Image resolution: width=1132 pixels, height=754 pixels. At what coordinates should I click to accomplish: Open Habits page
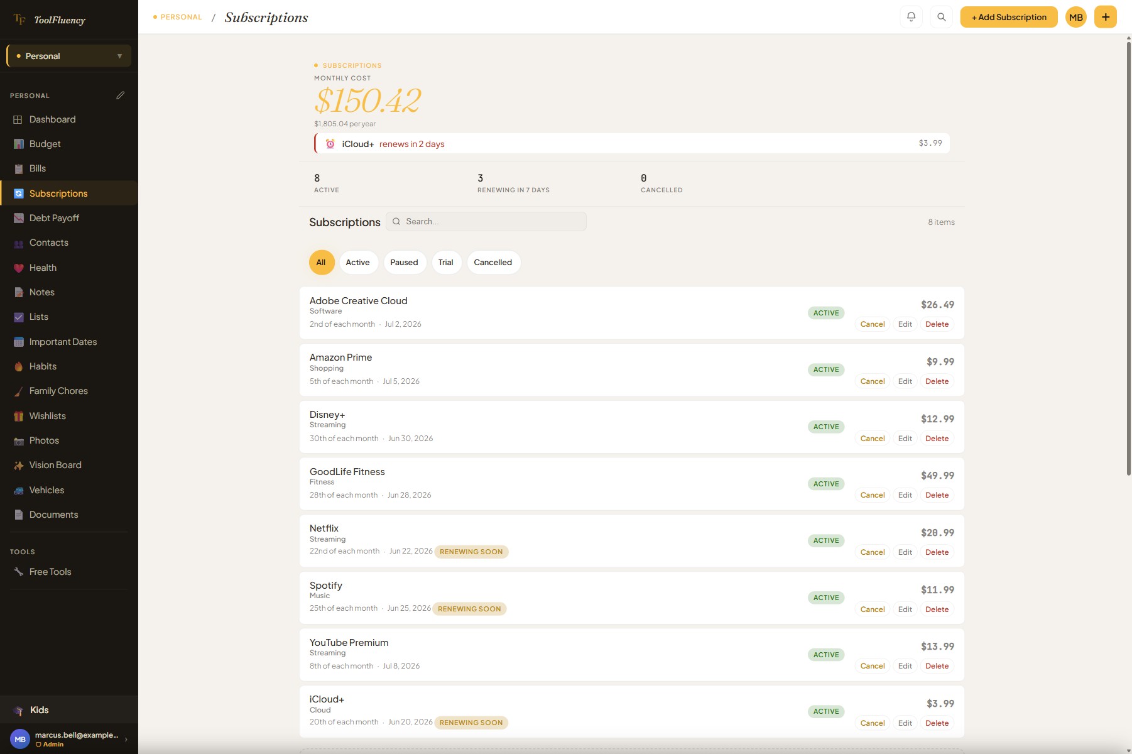69,366
